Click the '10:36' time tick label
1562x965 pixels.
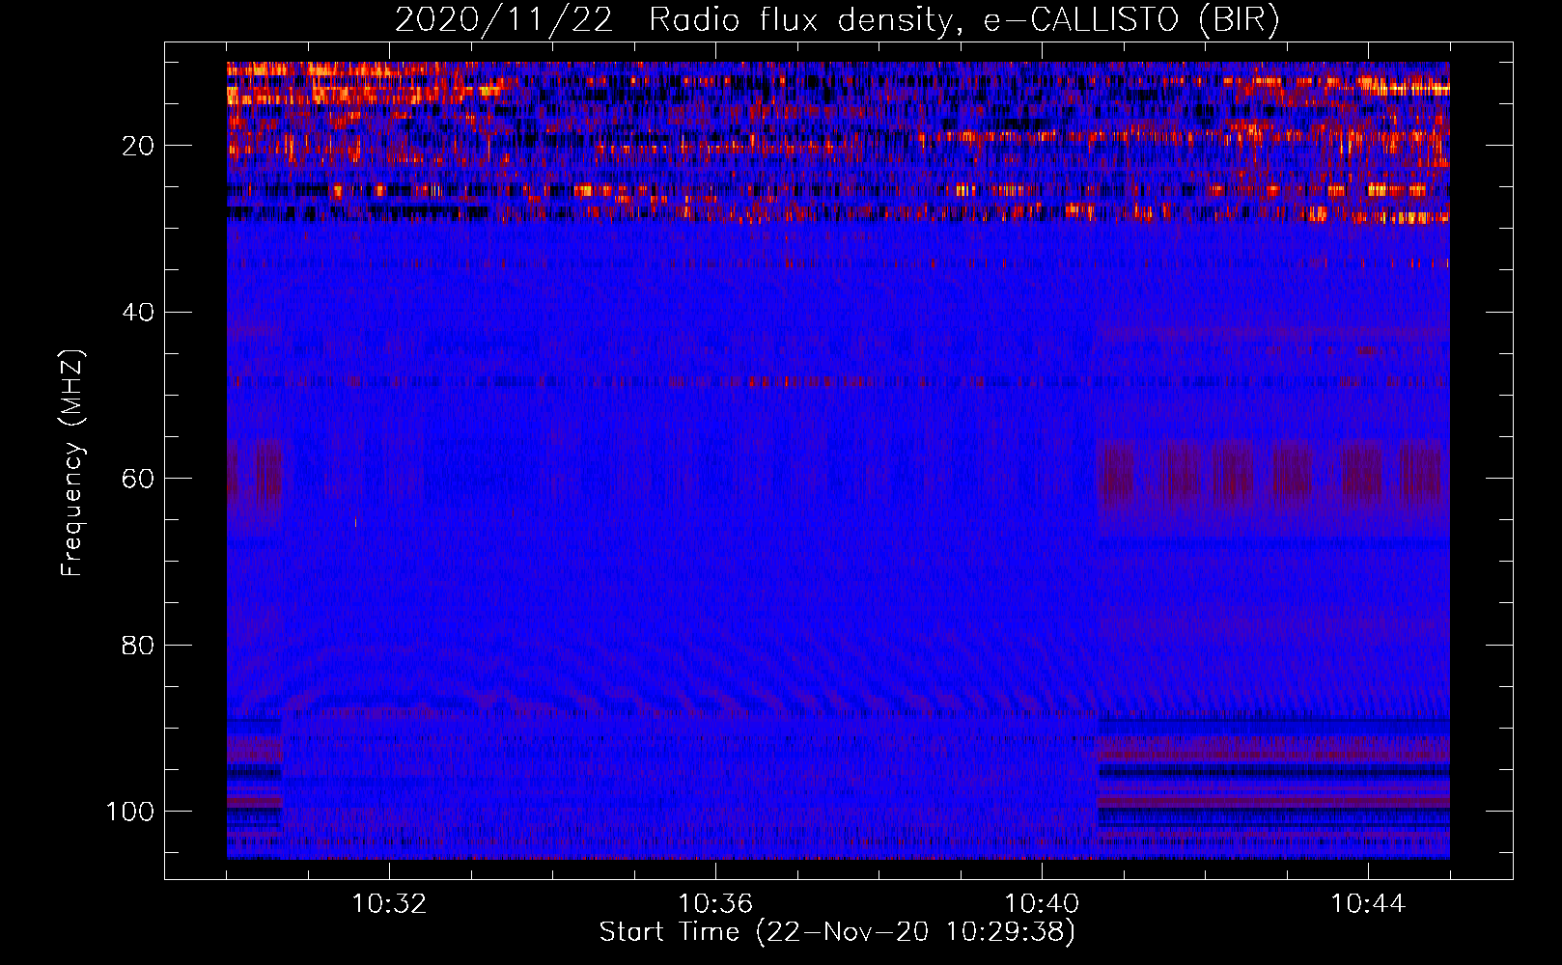tap(715, 903)
